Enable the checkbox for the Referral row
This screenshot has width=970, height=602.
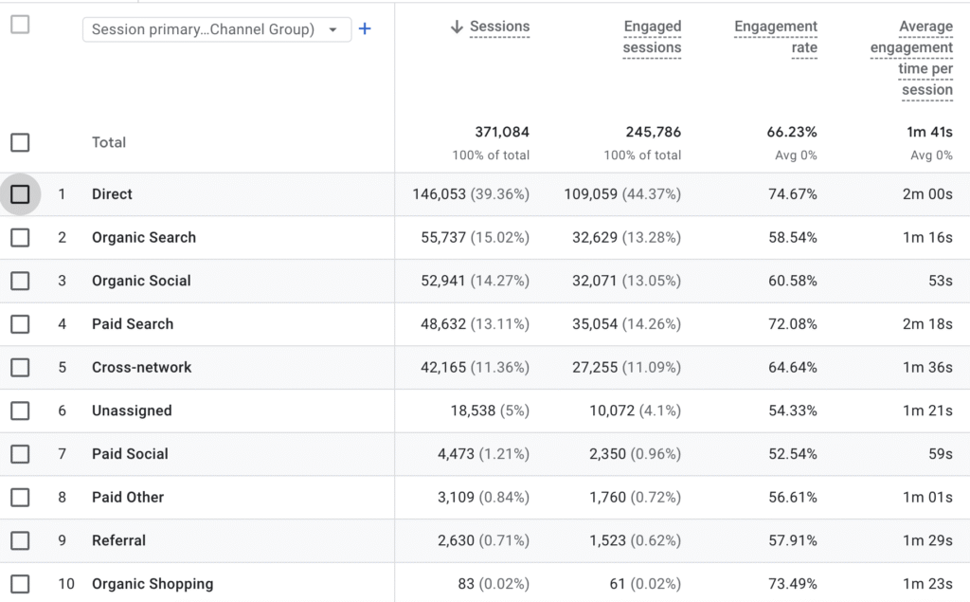[20, 540]
